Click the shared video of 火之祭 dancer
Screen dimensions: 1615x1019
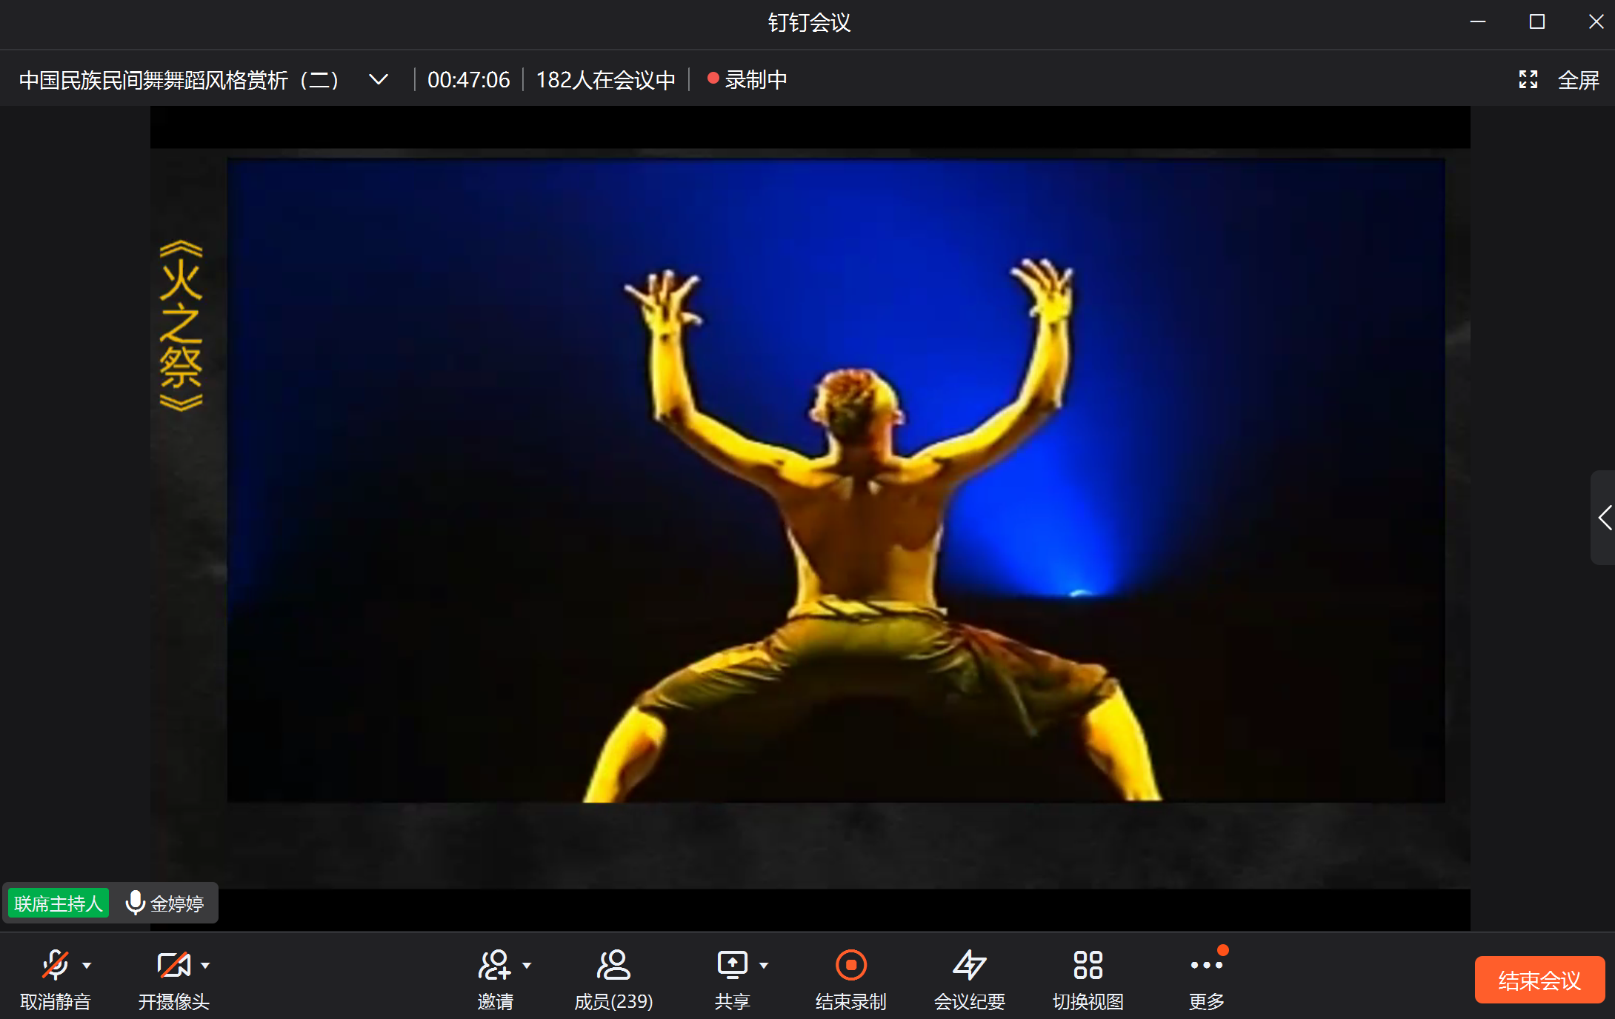pos(836,480)
